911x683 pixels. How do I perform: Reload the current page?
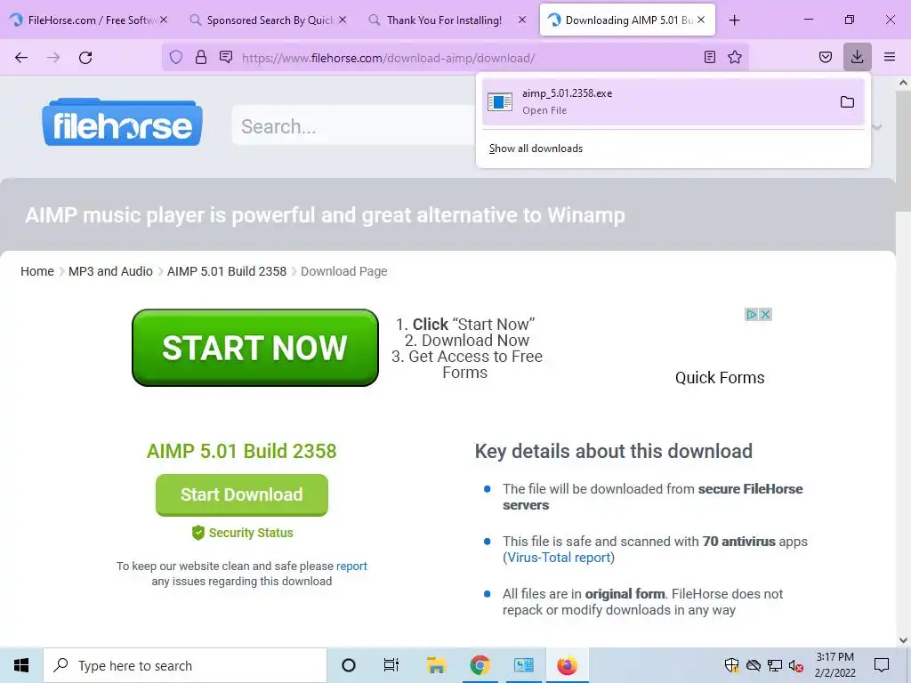click(85, 58)
